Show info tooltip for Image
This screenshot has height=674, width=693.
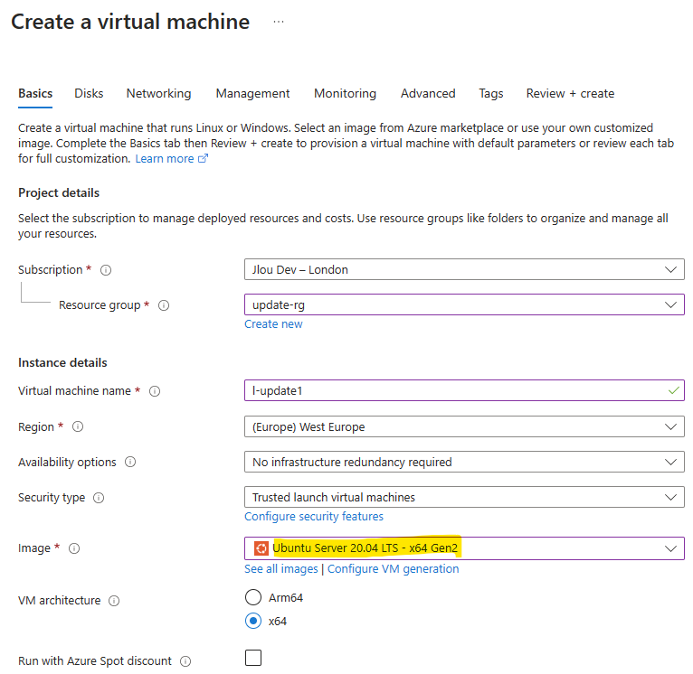point(74,548)
